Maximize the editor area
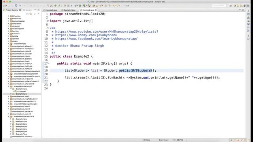 [x=243, y=10]
